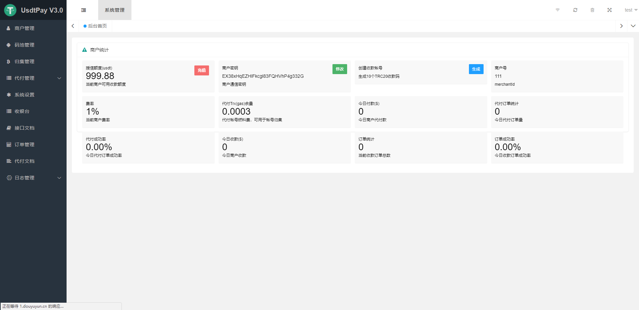Click the 生成10个TRC20收款码 text

pos(379,76)
